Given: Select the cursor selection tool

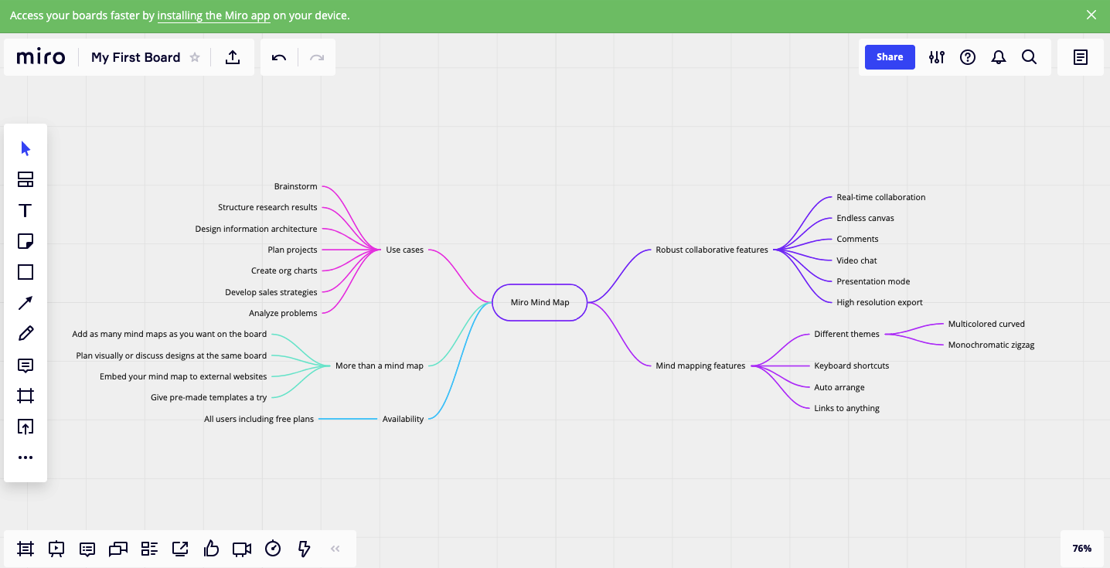Looking at the screenshot, I should point(26,148).
